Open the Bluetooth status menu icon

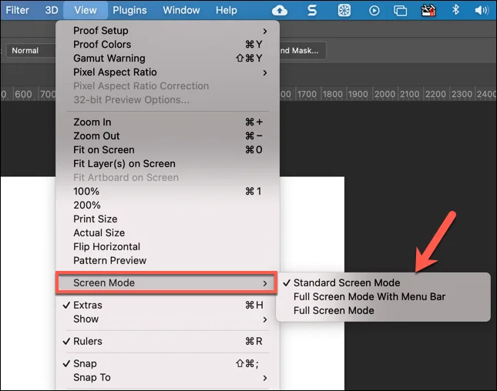click(455, 10)
